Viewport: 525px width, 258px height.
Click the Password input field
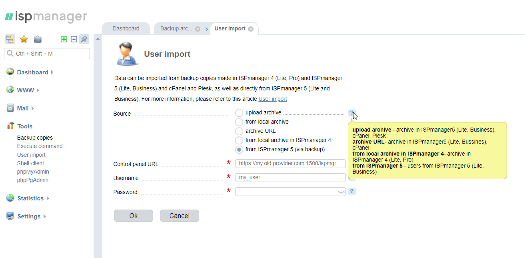pos(290,192)
